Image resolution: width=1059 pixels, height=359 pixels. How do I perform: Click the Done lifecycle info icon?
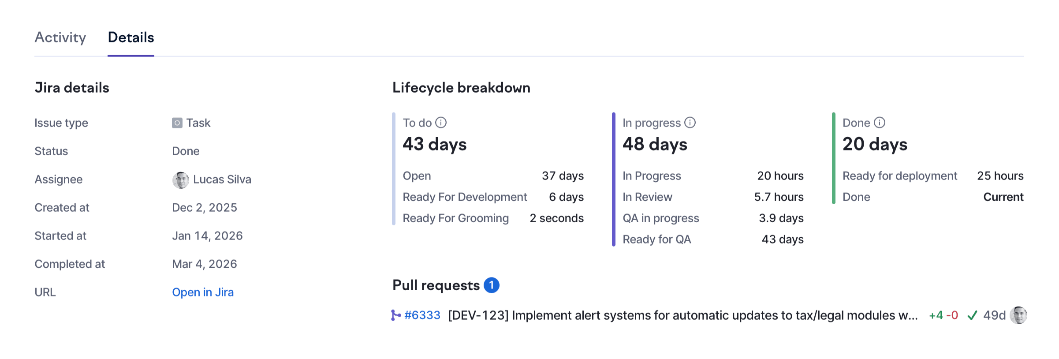coord(880,123)
